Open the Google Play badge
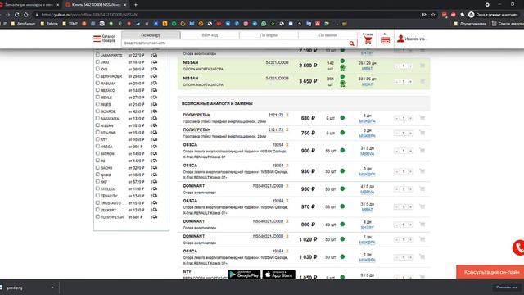The image size is (524, 295). [244, 275]
